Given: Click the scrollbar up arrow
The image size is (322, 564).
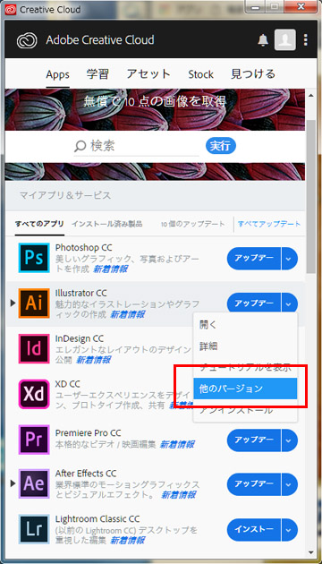Looking at the screenshot, I should coord(311,95).
